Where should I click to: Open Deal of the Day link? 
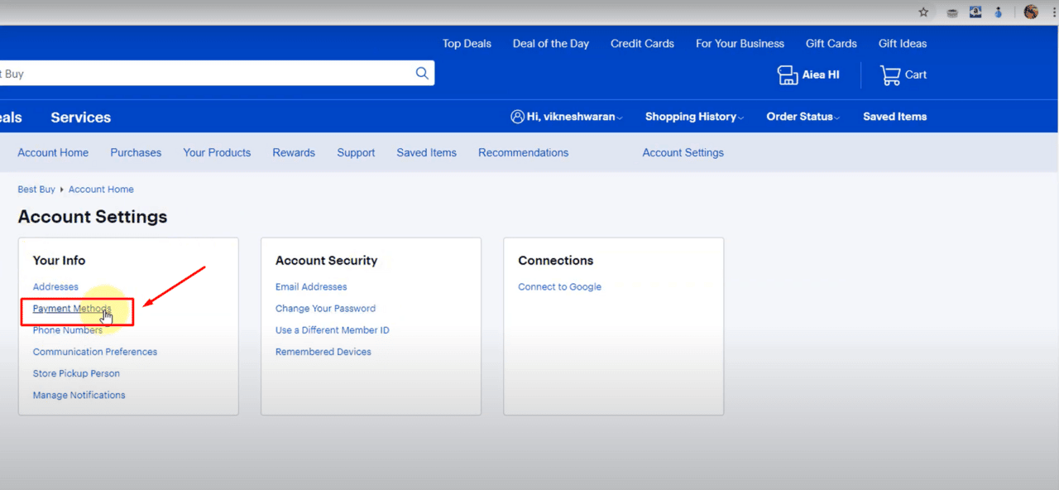pos(551,44)
